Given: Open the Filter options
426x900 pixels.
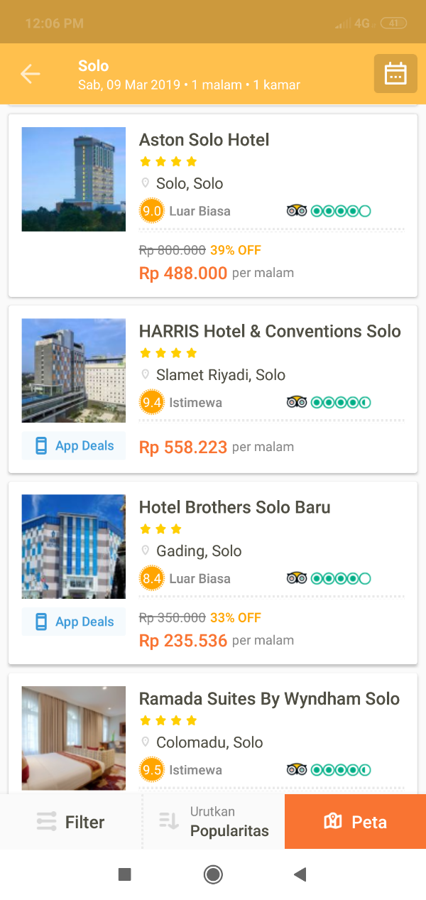Looking at the screenshot, I should pos(71,822).
